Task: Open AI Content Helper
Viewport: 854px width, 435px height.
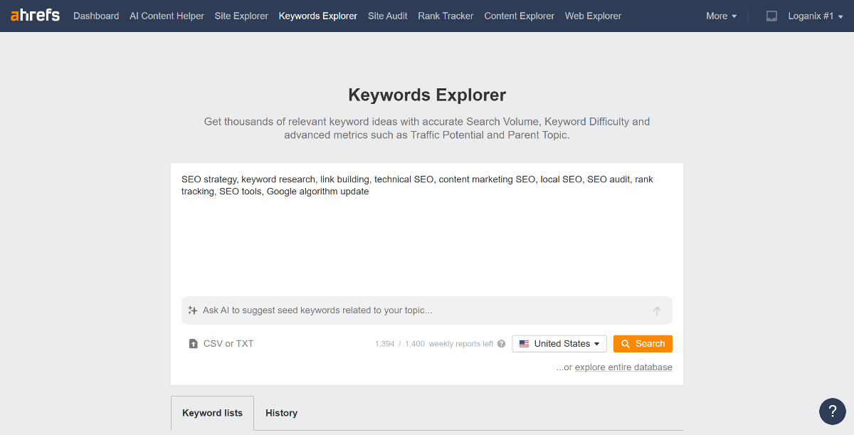Action: pyautogui.click(x=167, y=16)
